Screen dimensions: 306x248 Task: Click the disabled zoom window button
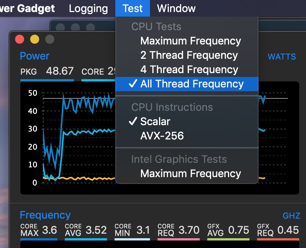[x=50, y=39]
